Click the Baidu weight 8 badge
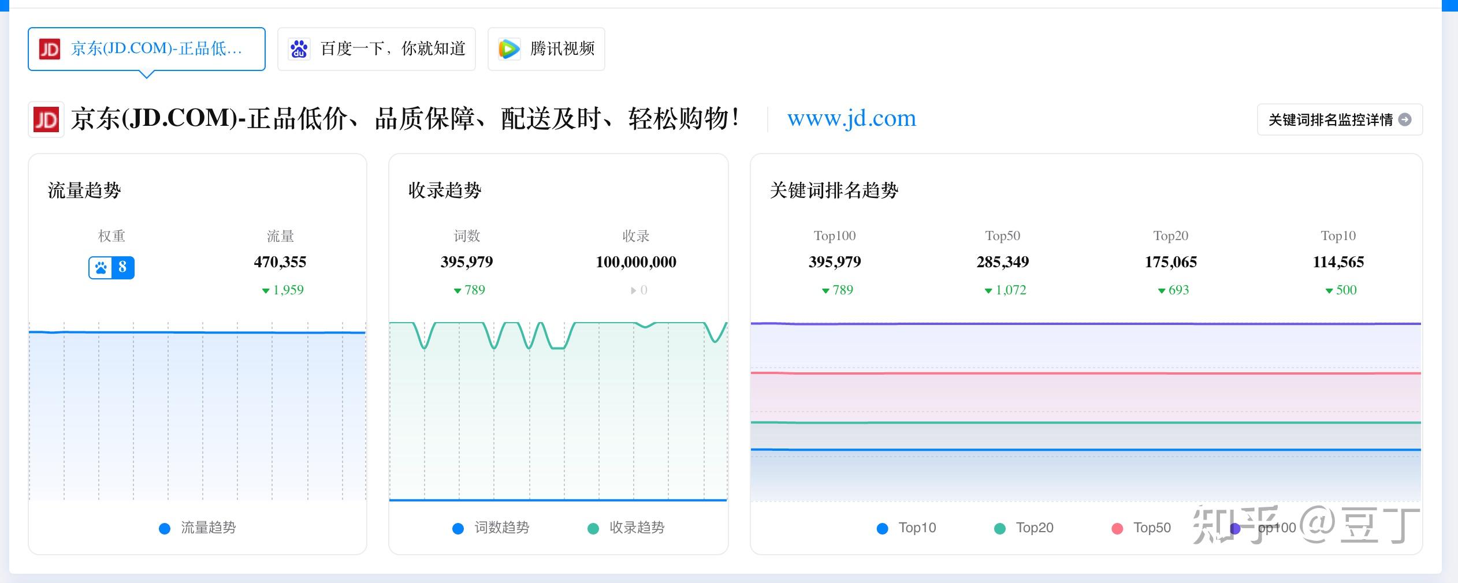Viewport: 1458px width, 583px height. 111,267
